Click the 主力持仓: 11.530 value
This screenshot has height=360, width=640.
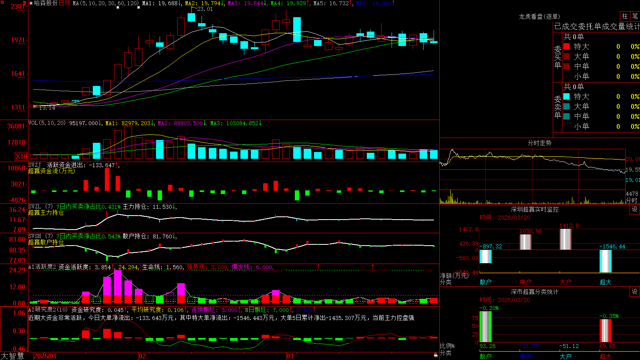[147, 207]
